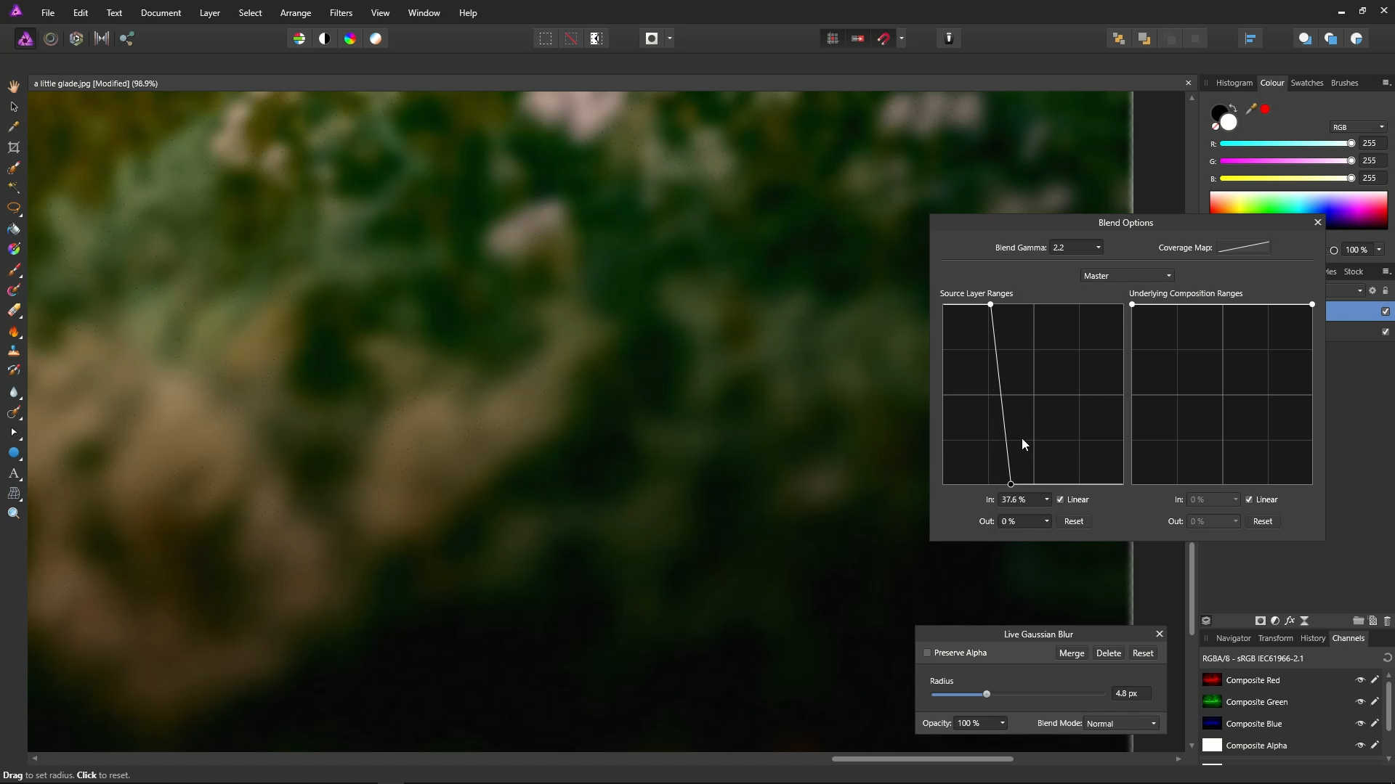Click the Merge button
Screen dimensions: 1395x784
[1071, 653]
